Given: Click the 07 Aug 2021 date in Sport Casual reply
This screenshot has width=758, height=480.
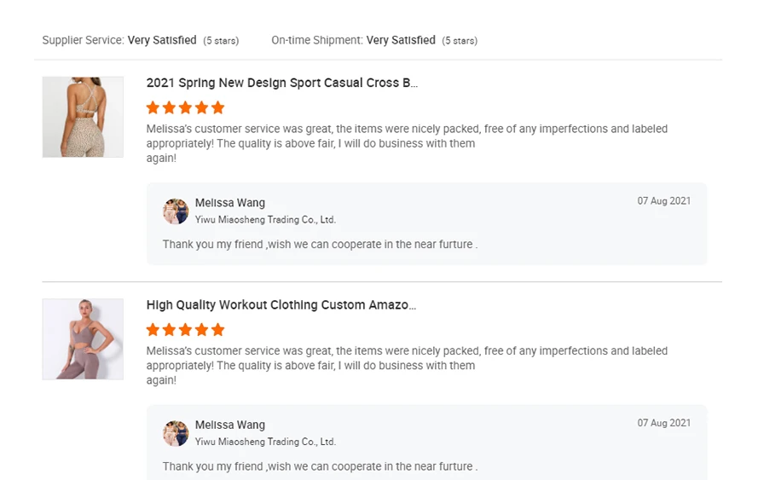Looking at the screenshot, I should tap(664, 201).
